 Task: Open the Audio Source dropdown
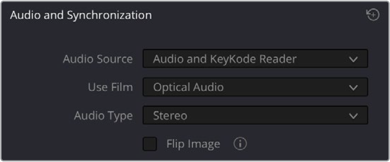255,59
